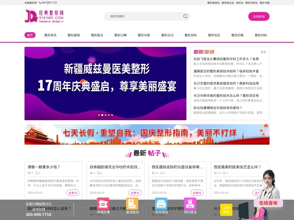The width and height of the screenshot is (294, 220).
Task: Click the 申请优惠 coupon icon
Action: pyautogui.click(x=103, y=204)
